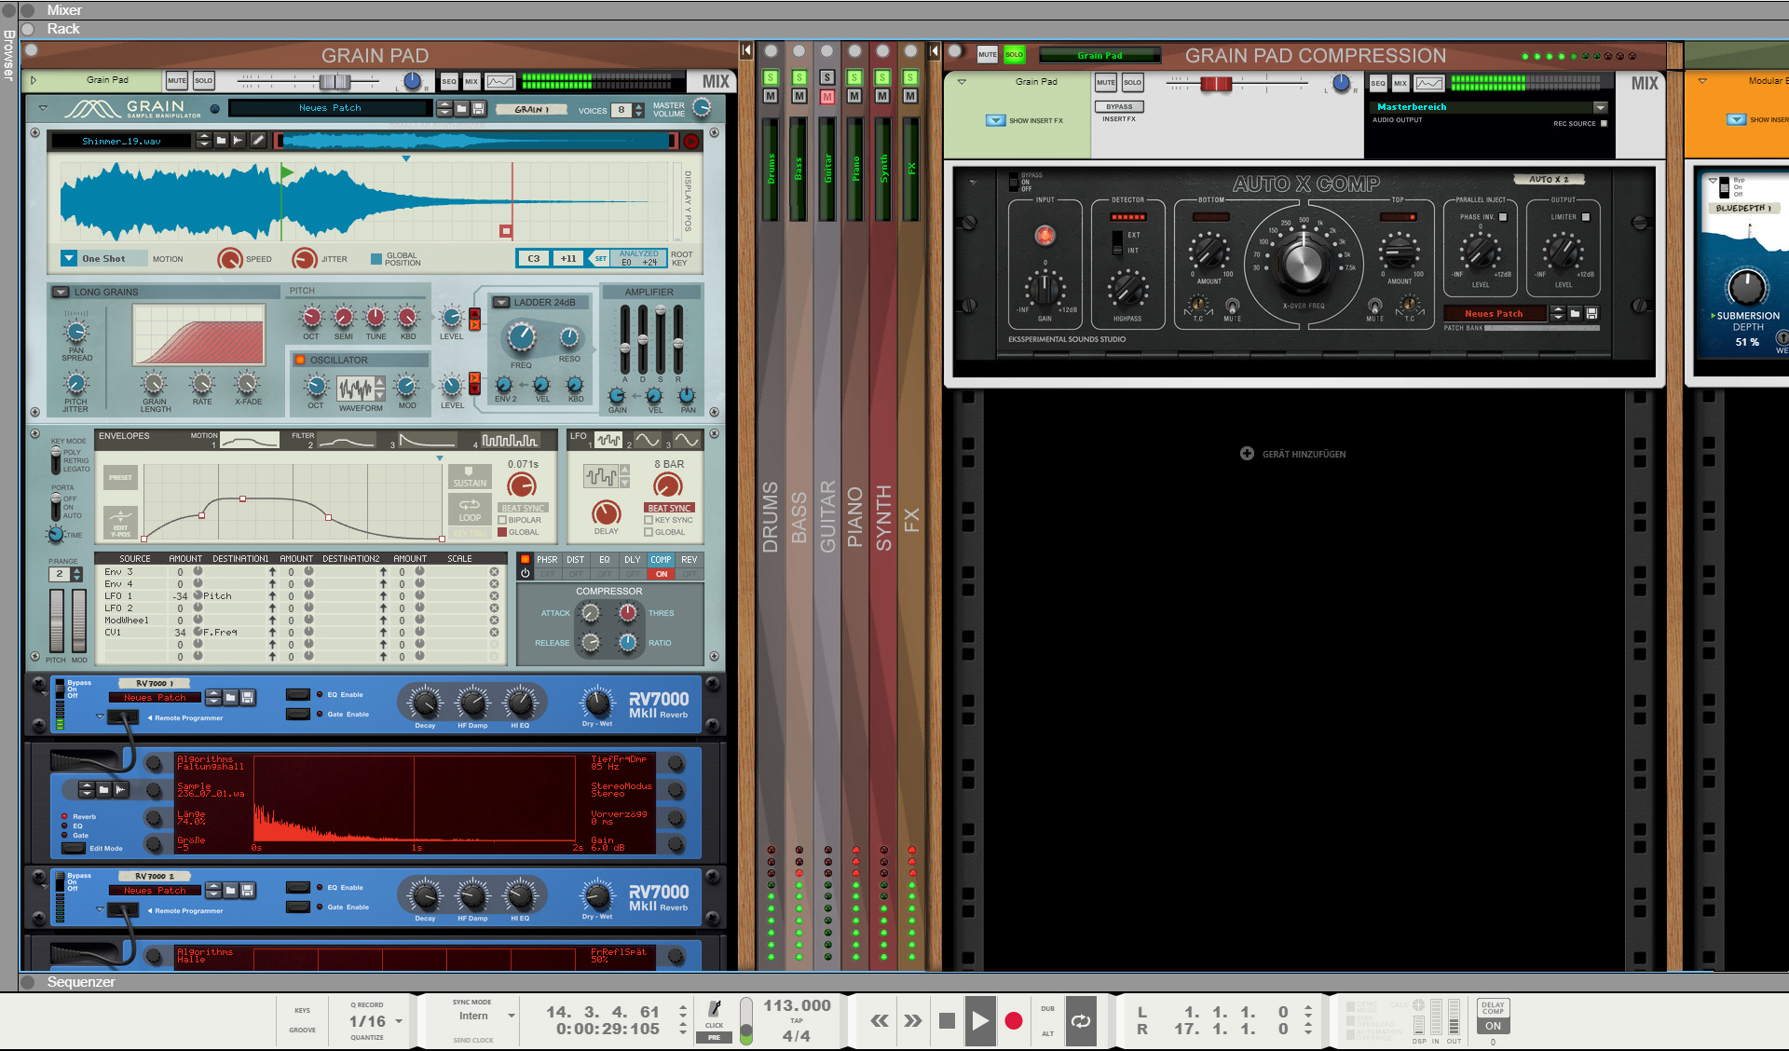Expand the Grain Pad mix channel strip
This screenshot has height=1051, width=1789.
coord(34,80)
